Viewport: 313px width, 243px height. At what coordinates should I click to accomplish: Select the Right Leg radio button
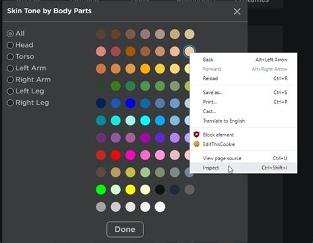point(10,103)
